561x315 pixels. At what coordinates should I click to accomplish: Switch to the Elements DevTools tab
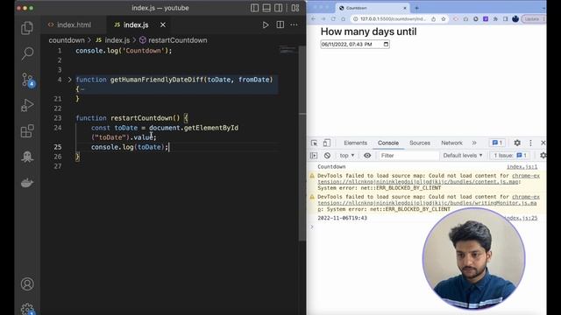[x=355, y=143]
